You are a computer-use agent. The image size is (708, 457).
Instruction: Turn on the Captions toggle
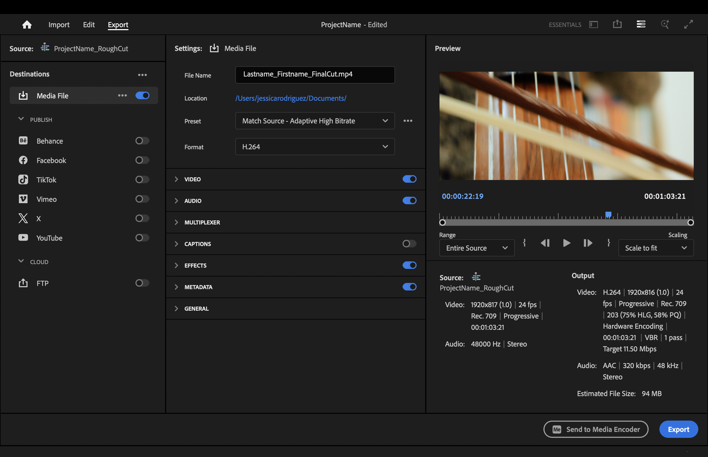409,244
